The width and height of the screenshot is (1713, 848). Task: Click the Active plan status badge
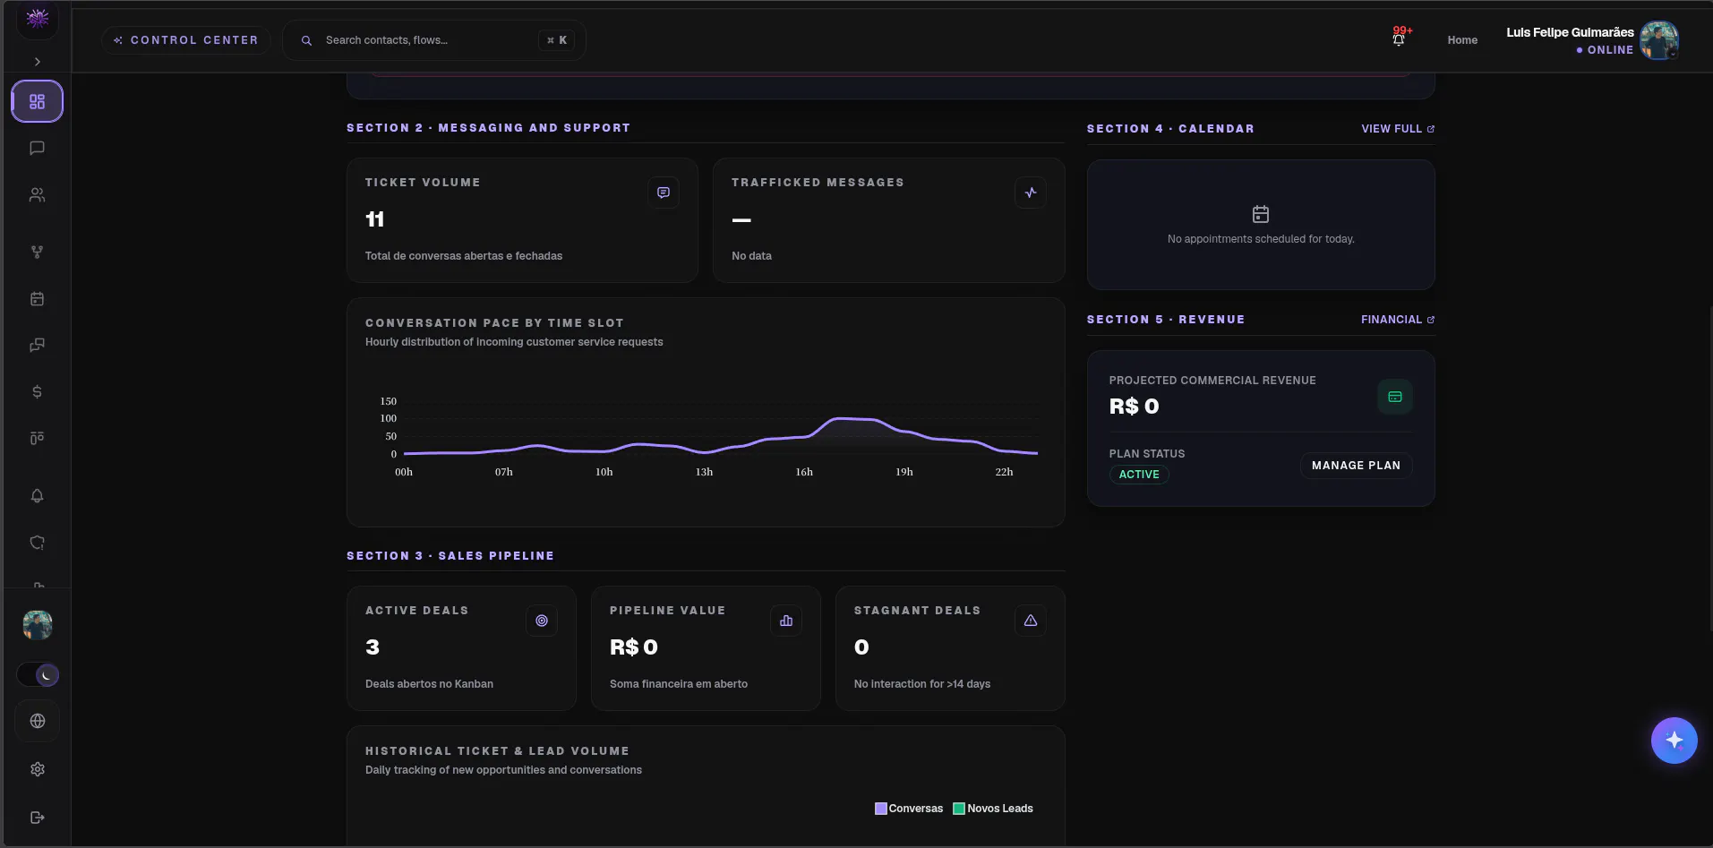click(1139, 475)
